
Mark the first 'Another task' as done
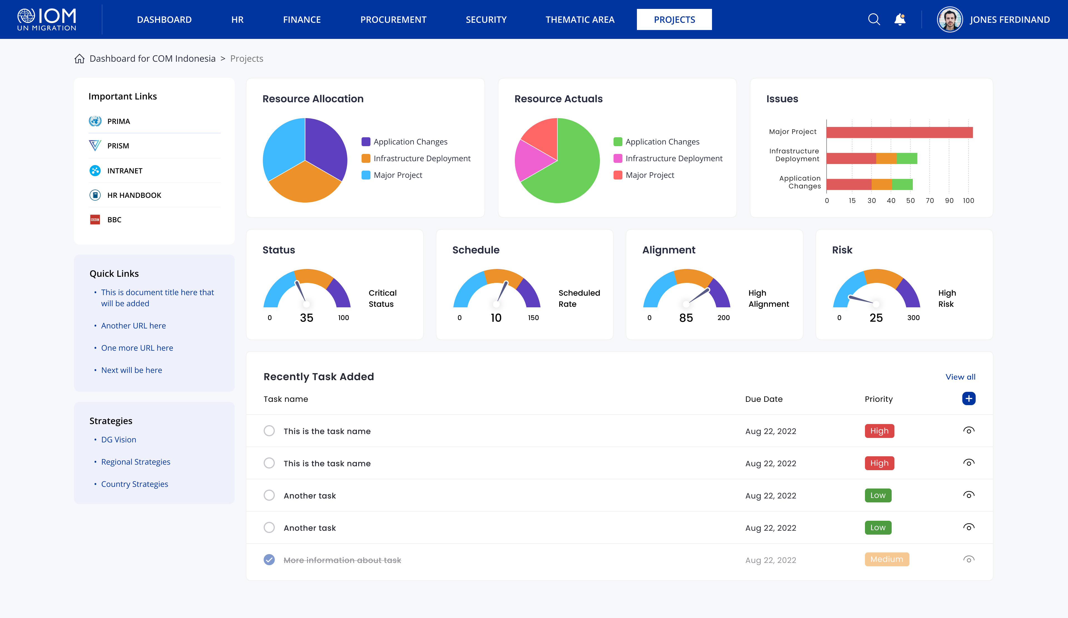(x=269, y=495)
